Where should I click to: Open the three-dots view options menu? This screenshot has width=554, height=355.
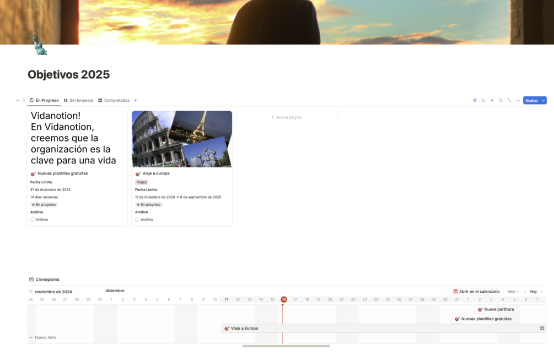click(x=518, y=101)
